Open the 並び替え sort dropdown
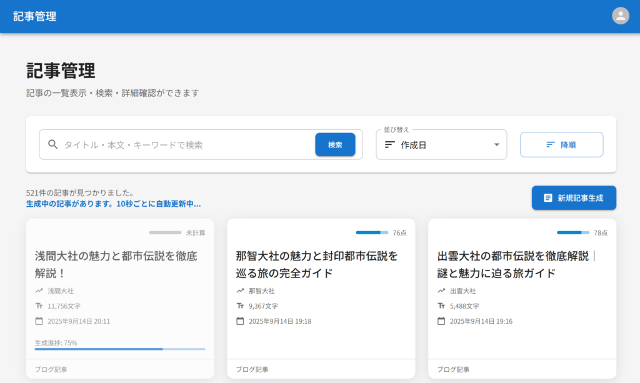The width and height of the screenshot is (640, 383). click(x=441, y=144)
